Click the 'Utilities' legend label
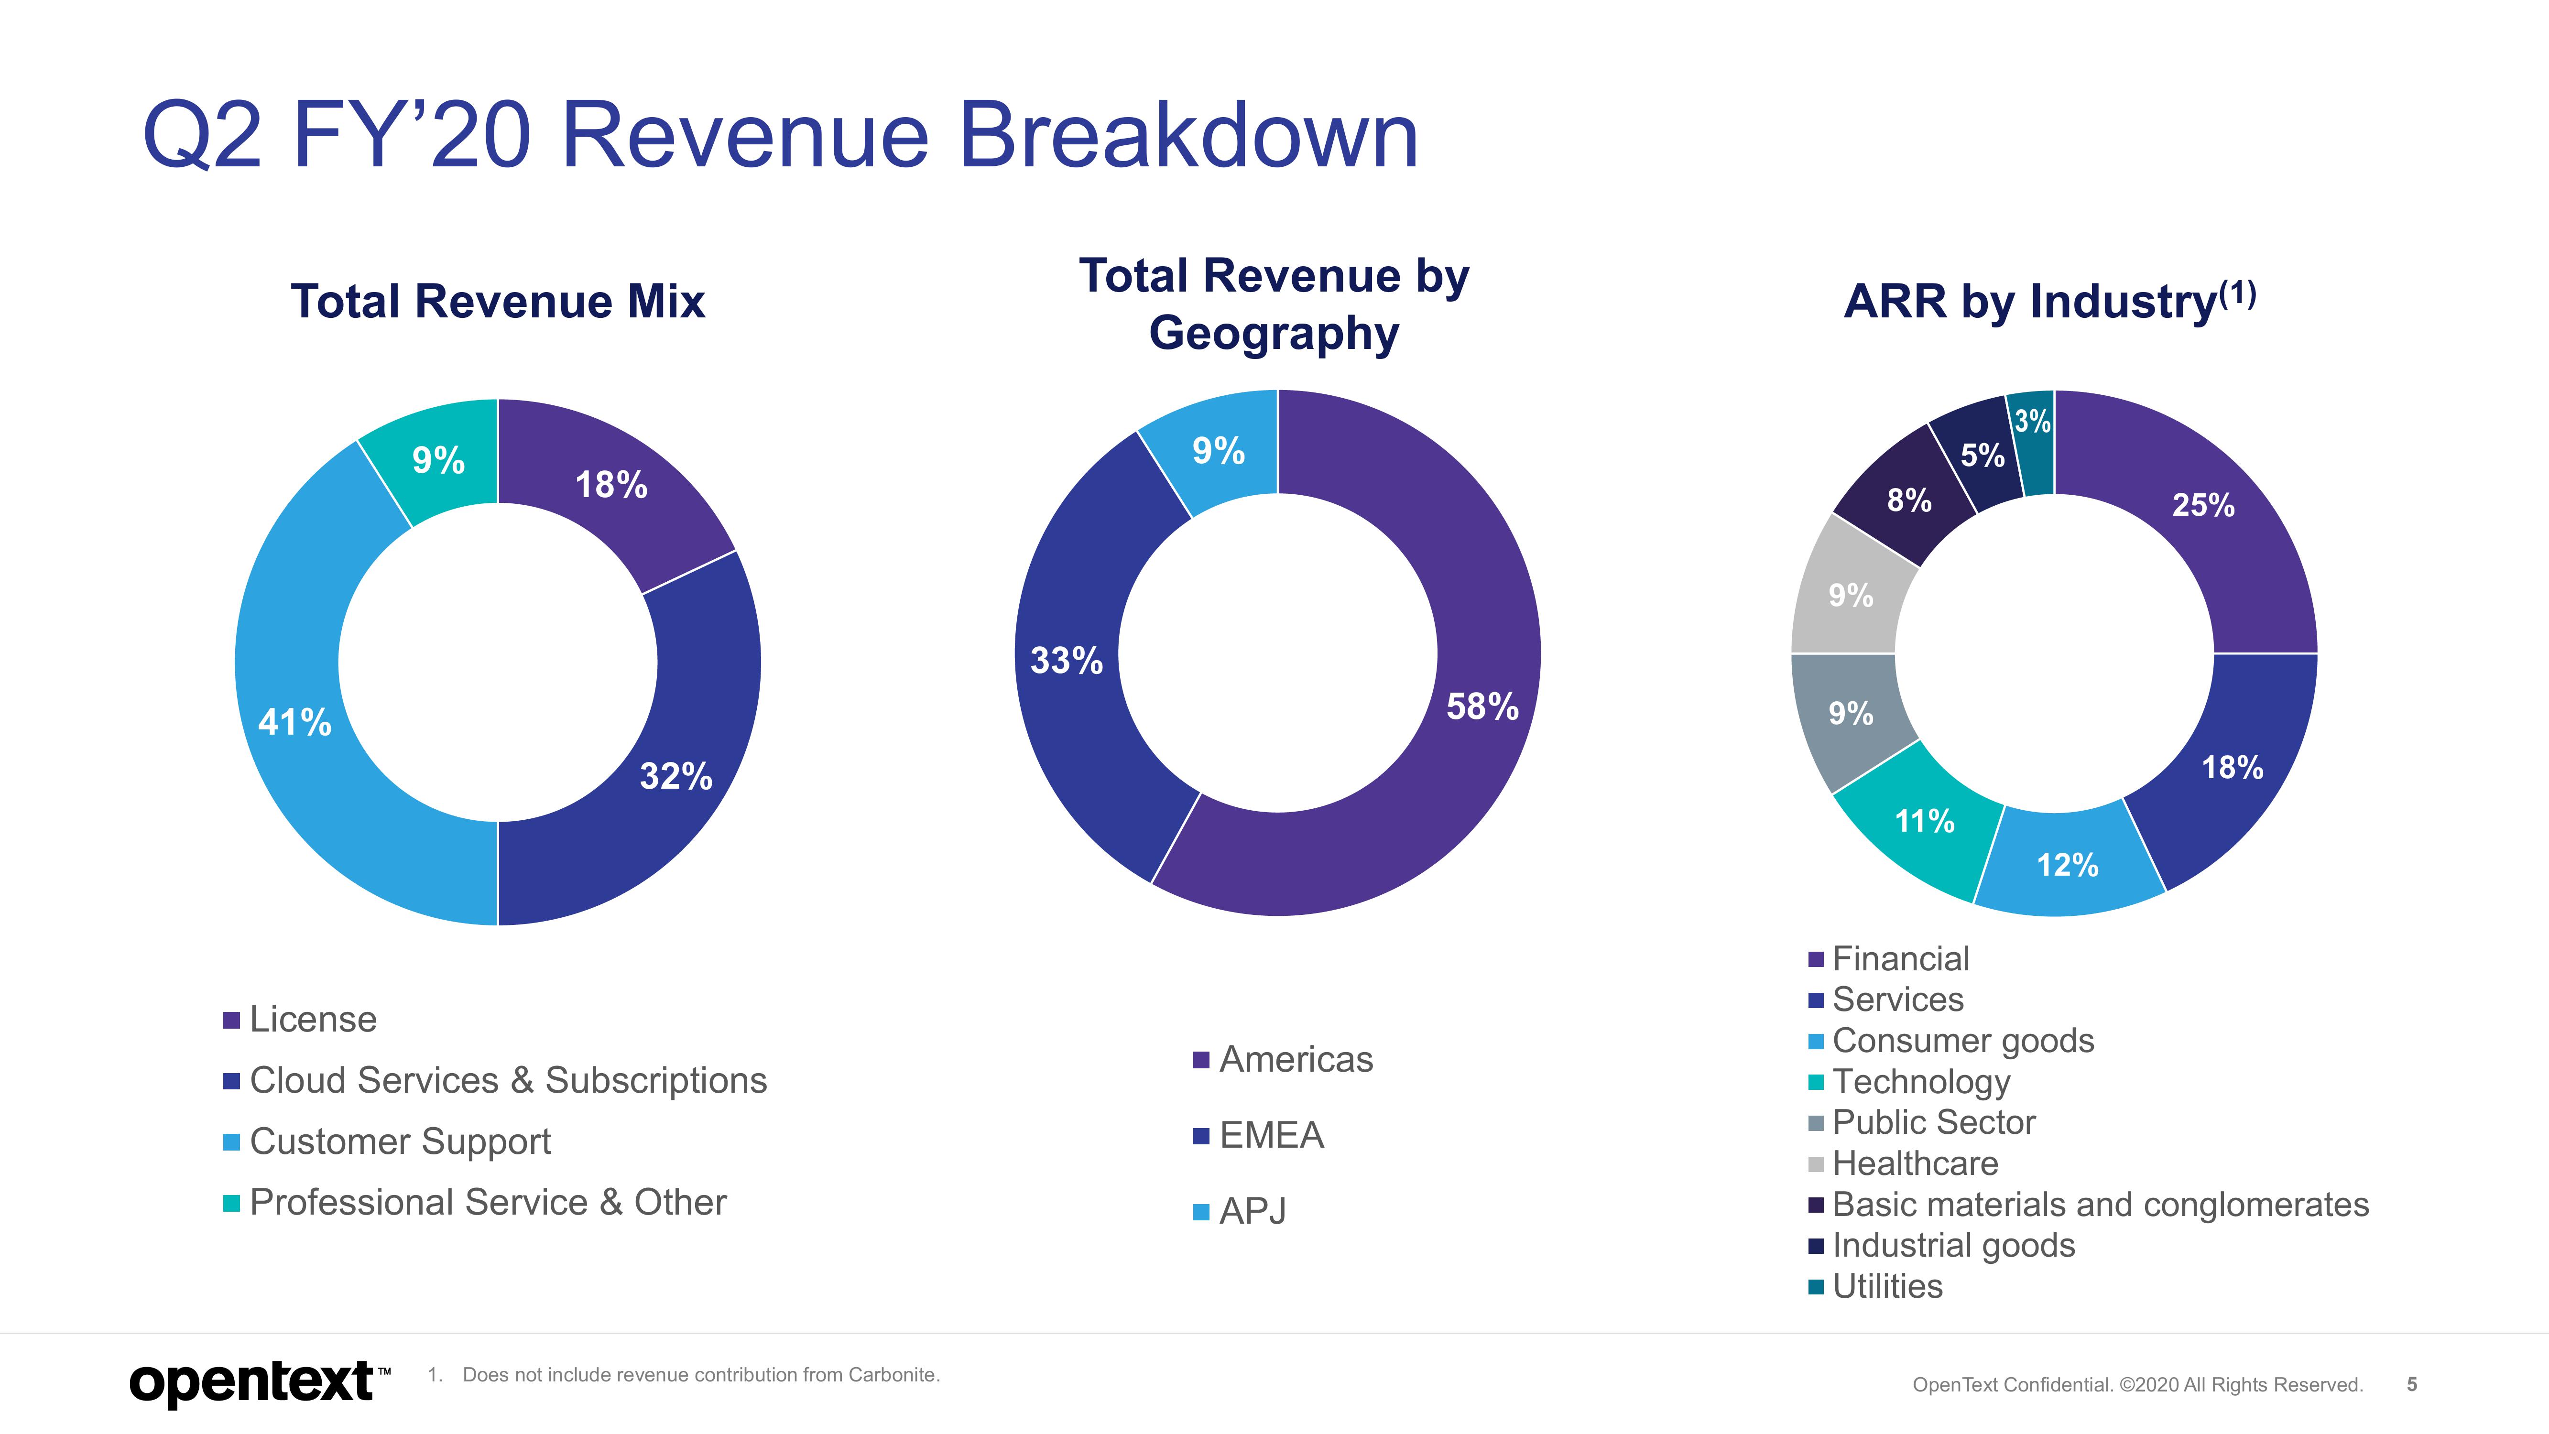The width and height of the screenshot is (2549, 1434). 1887,1287
